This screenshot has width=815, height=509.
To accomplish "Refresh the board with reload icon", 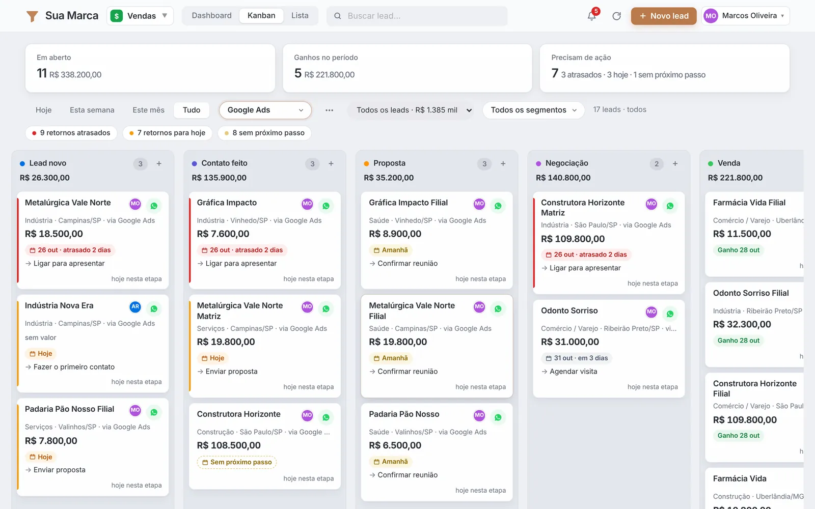I will point(616,16).
